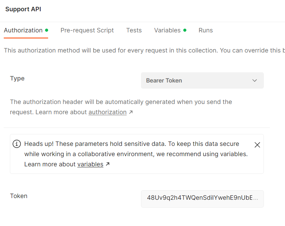Click the chevron on the Type selector

pyautogui.click(x=254, y=80)
